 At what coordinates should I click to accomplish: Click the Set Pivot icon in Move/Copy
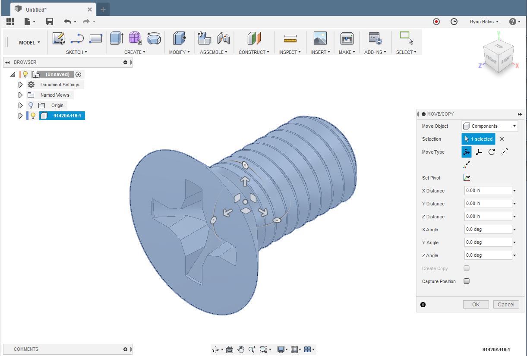pyautogui.click(x=467, y=177)
